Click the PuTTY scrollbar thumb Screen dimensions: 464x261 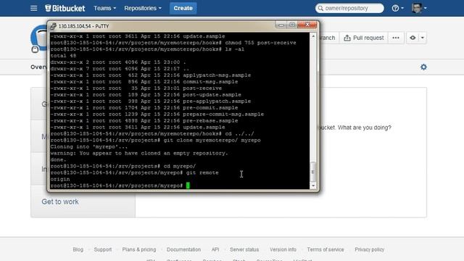tap(313, 172)
